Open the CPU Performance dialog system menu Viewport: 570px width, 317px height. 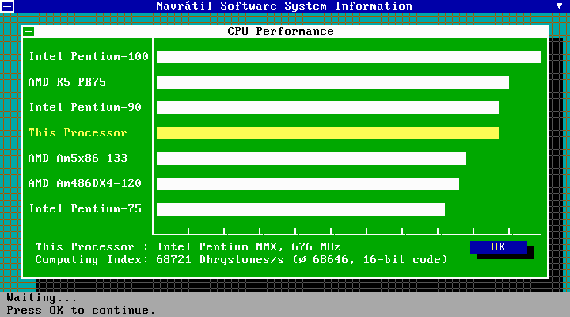(28, 32)
